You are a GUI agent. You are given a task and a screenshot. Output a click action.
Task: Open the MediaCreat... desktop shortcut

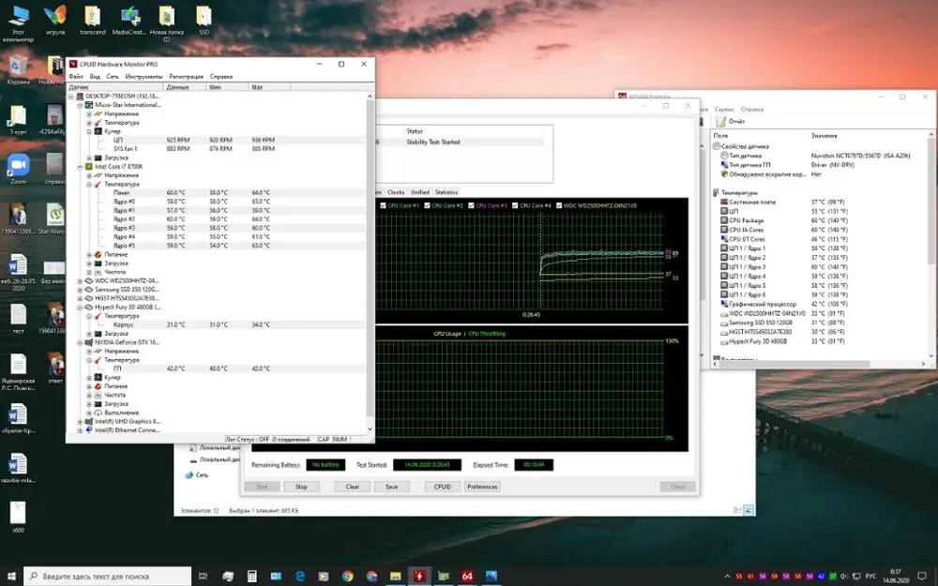[130, 17]
